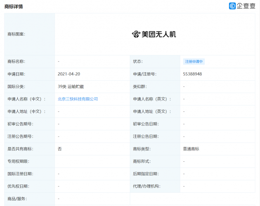Click the 申请人名称（中文） label
This screenshot has width=260, height=206.
click(x=26, y=99)
